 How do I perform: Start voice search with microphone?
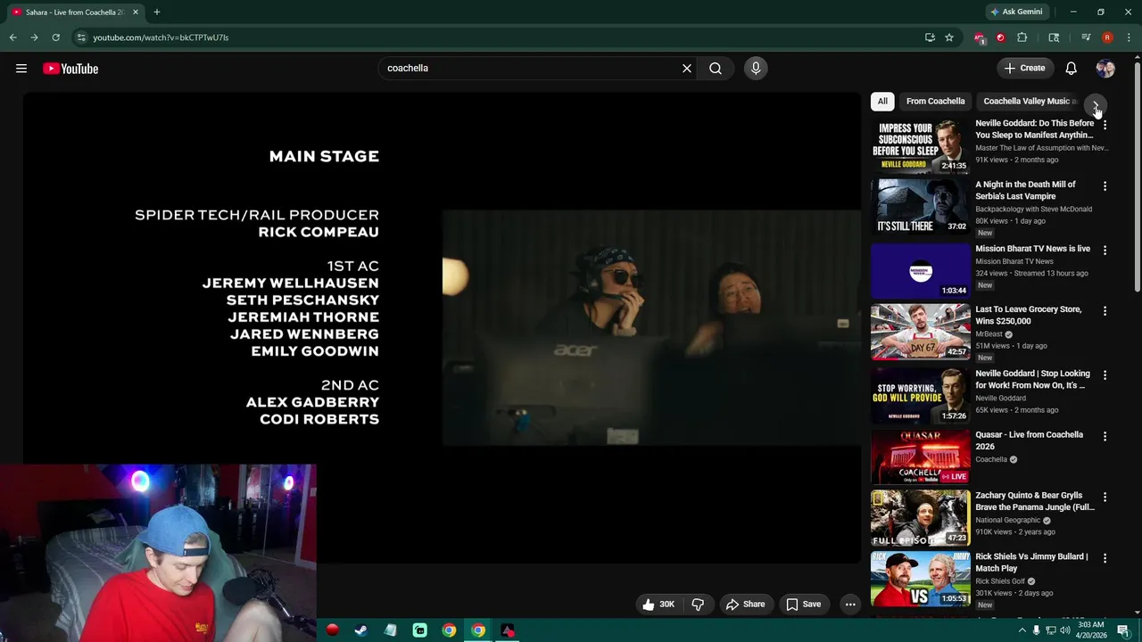point(756,69)
